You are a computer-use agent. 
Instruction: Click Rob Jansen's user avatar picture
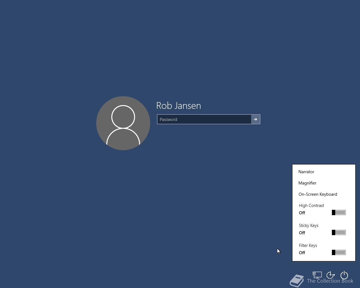tap(123, 123)
